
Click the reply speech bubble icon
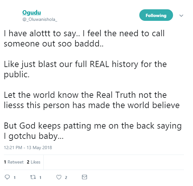[7, 177]
